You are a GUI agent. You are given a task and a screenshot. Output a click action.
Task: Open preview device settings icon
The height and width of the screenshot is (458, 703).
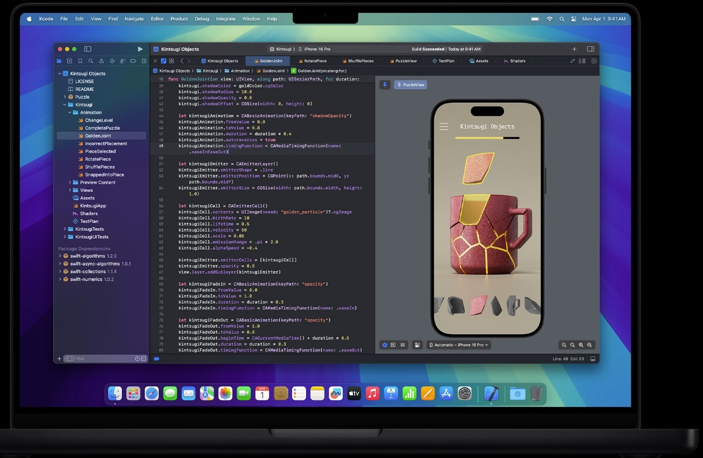(417, 345)
